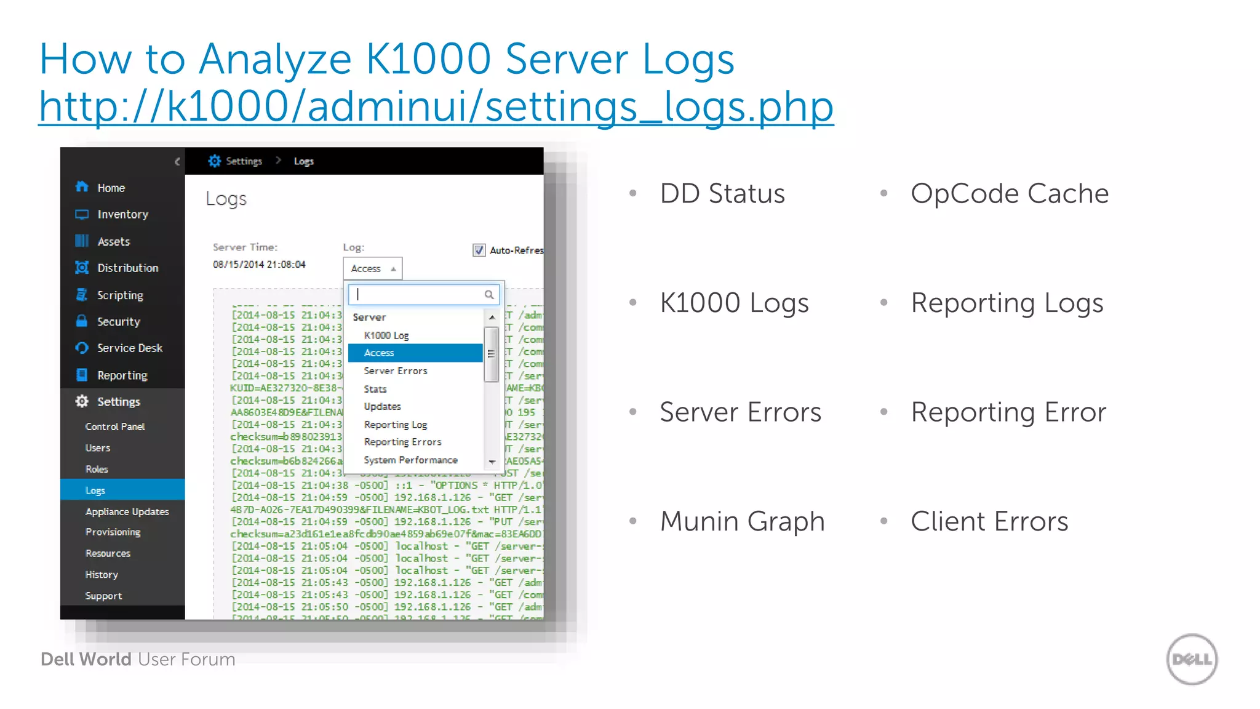The width and height of the screenshot is (1260, 709).
Task: Click the Home house icon in sidebar
Action: [82, 186]
